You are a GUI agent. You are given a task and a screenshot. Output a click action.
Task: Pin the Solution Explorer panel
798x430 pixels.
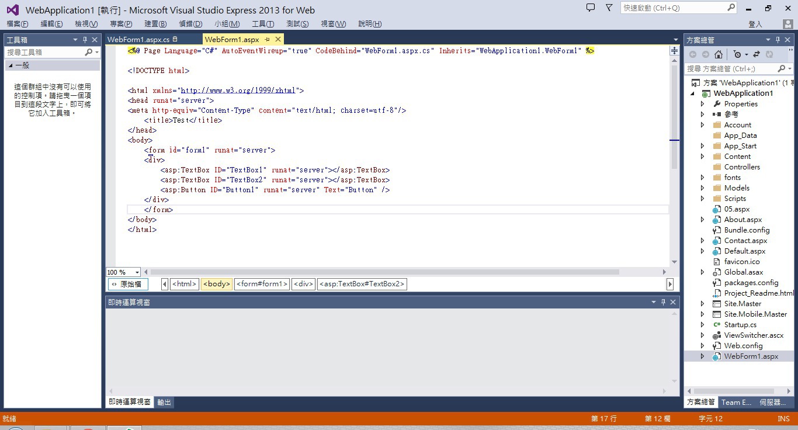coord(778,40)
